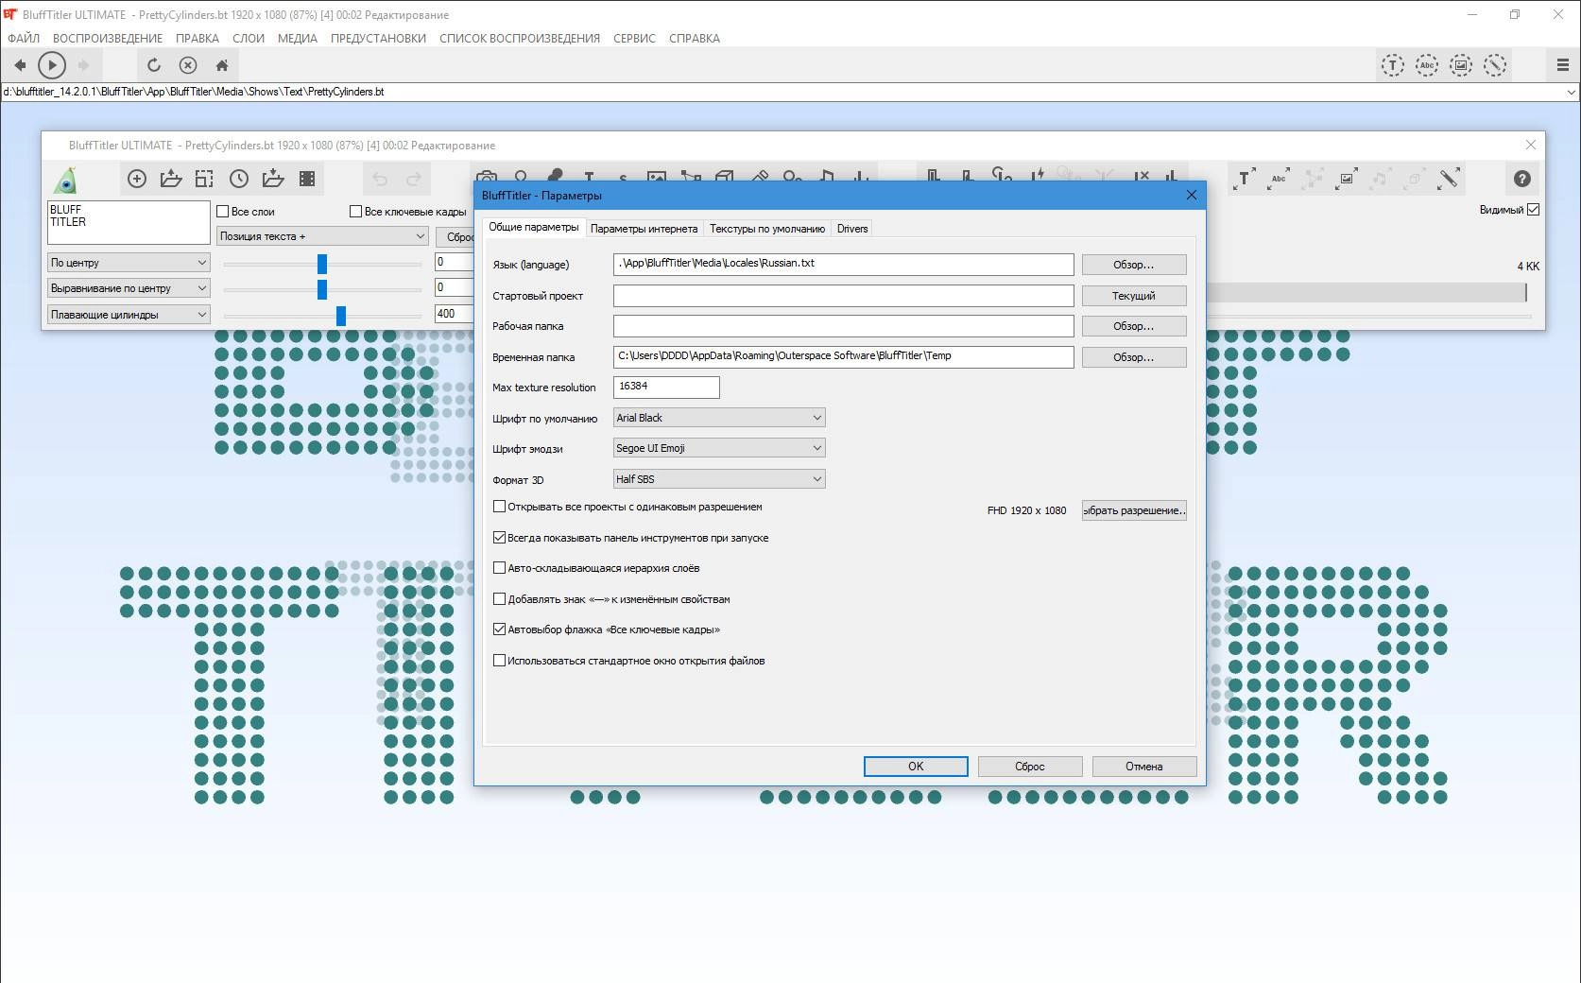Click the question mark help icon
This screenshot has height=983, width=1581.
[x=1521, y=179]
